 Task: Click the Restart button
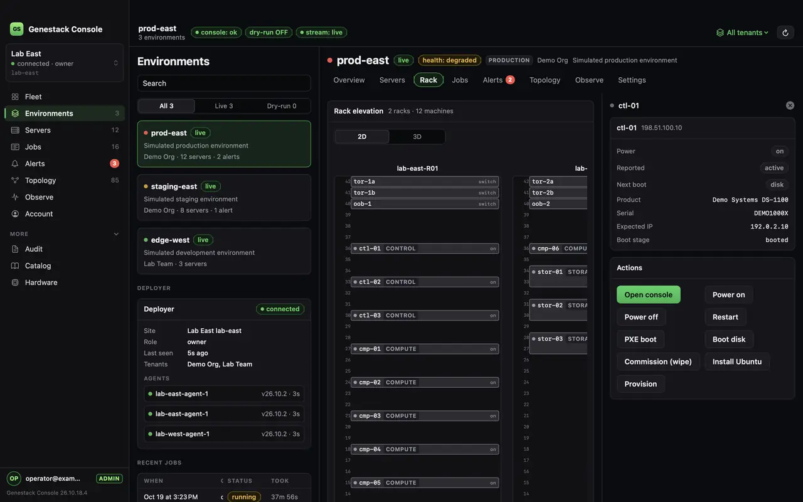point(725,317)
